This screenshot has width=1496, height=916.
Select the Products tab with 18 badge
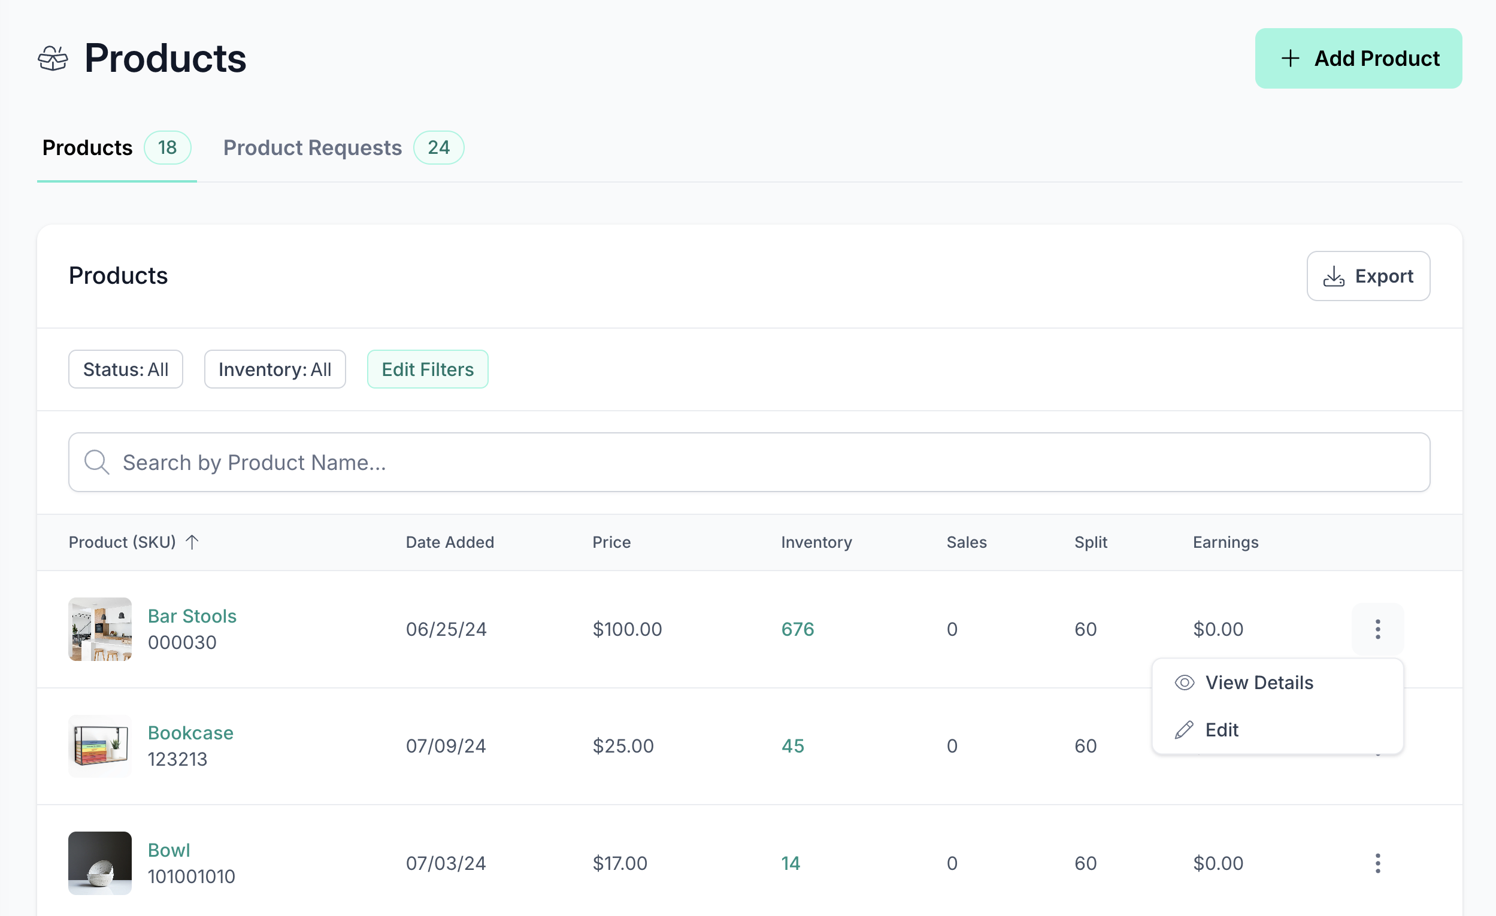click(x=87, y=147)
